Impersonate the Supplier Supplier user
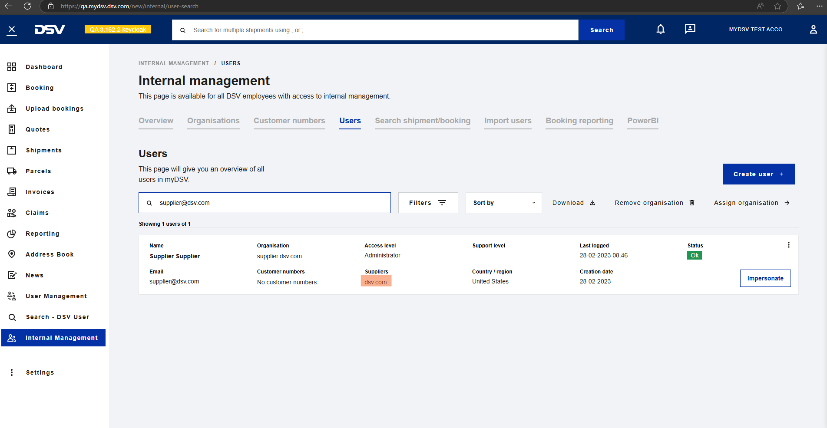The image size is (827, 428). tap(765, 278)
